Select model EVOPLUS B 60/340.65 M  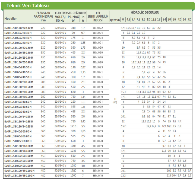(18, 107)
